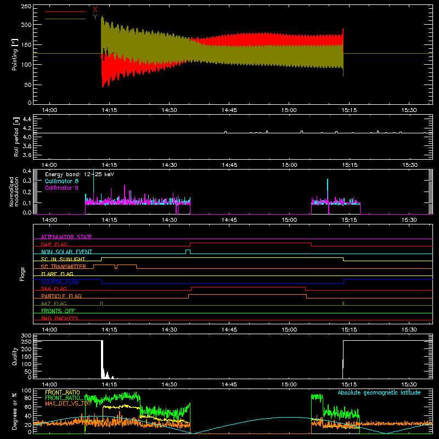
Task: Click 15:30 tick under the quality plot
Action: tap(409, 385)
